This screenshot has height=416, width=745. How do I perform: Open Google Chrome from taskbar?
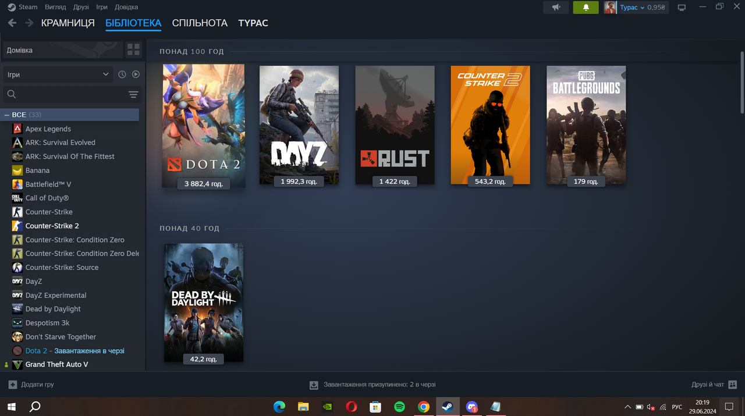point(424,407)
